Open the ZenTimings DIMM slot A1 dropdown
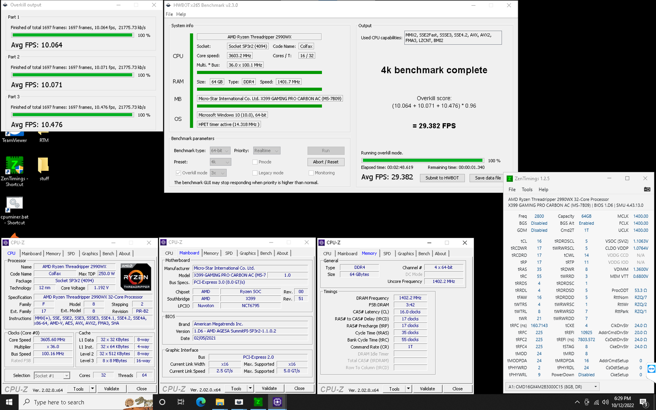Image resolution: width=656 pixels, height=410 pixels. pos(552,386)
